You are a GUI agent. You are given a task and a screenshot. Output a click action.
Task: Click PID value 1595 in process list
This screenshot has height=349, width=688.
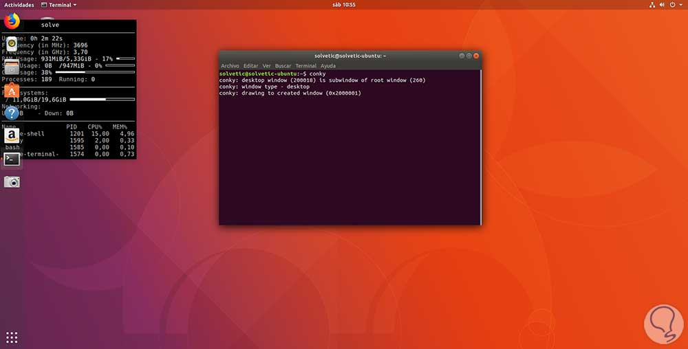pos(77,141)
